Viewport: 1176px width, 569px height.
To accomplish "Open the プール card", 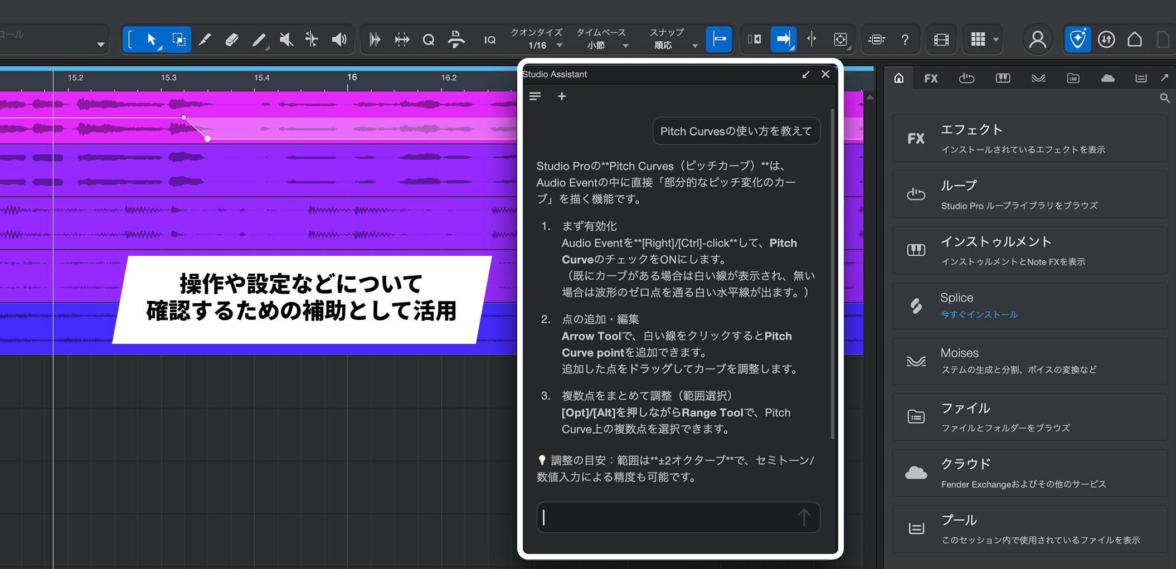I will [1029, 529].
